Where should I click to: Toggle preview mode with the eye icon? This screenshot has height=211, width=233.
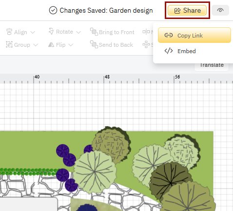pyautogui.click(x=220, y=10)
